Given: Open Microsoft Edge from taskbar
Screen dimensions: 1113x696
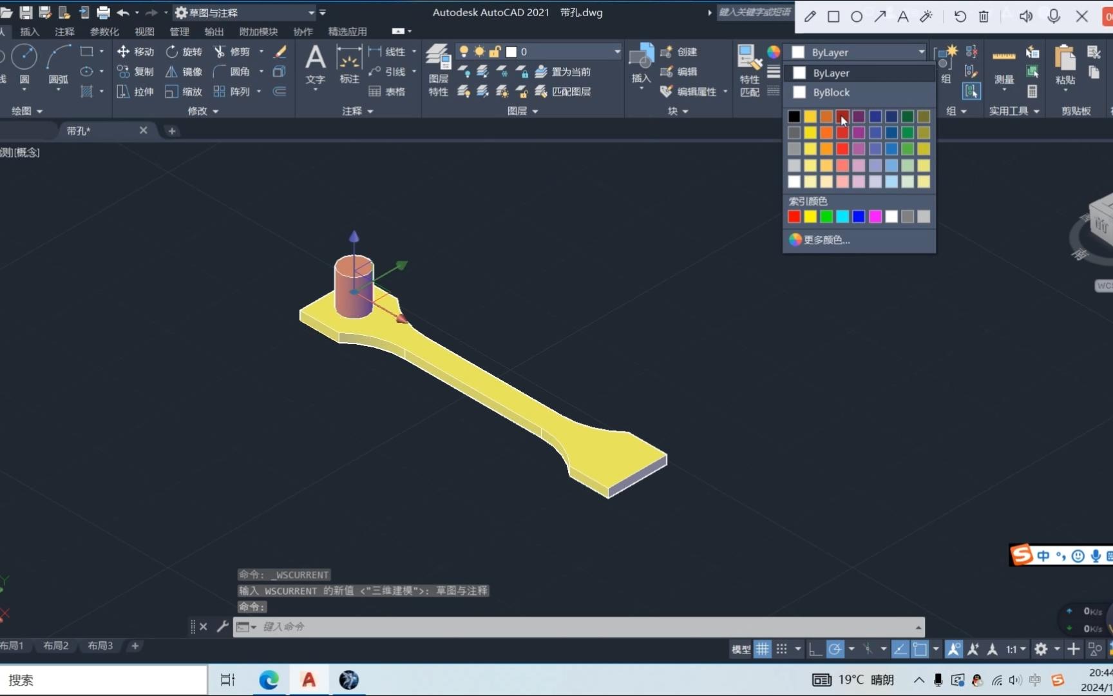Looking at the screenshot, I should [269, 680].
